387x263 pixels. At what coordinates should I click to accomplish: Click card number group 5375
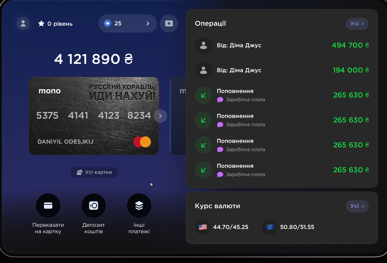coord(47,115)
